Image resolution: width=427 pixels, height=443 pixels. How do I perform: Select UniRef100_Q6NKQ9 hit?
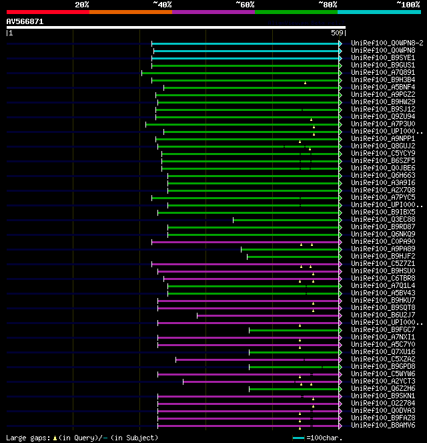tap(383, 234)
